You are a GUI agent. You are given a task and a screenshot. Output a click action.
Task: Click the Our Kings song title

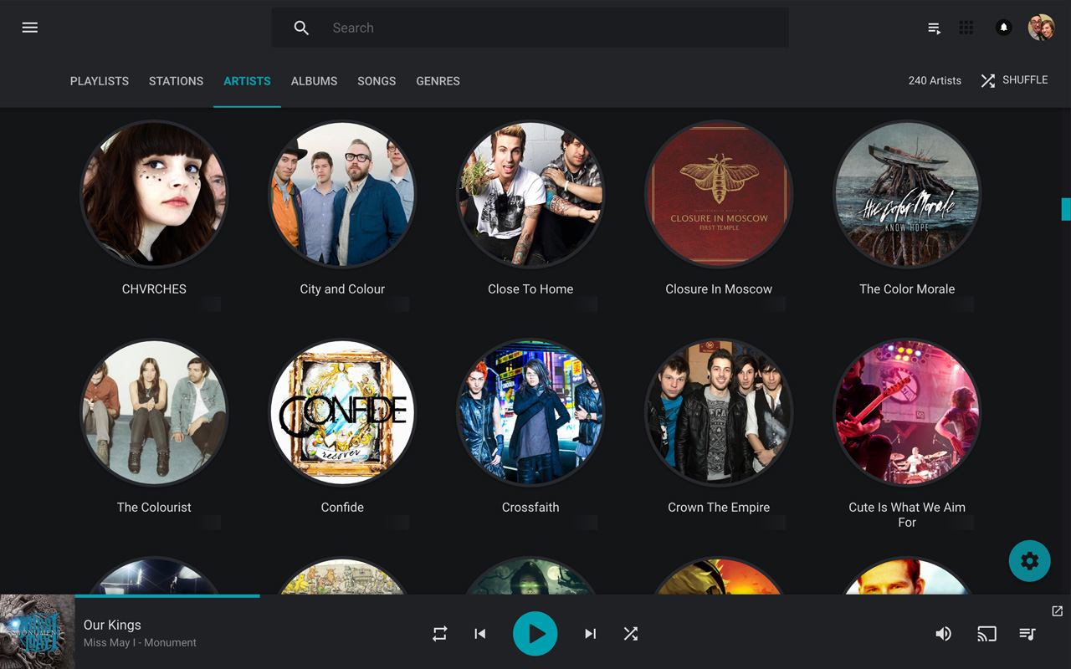[112, 625]
